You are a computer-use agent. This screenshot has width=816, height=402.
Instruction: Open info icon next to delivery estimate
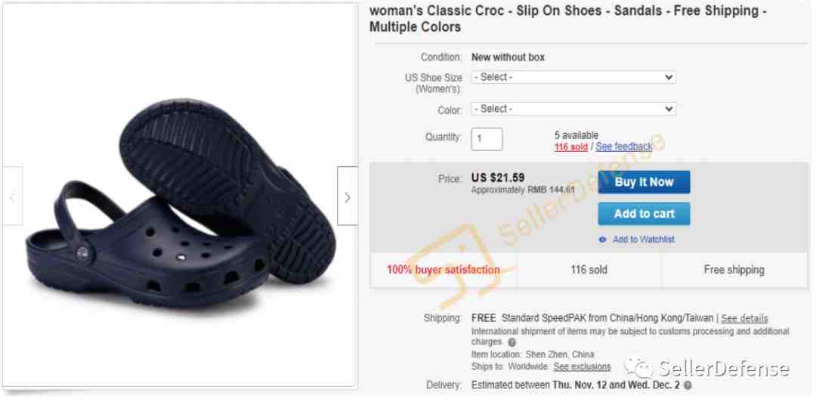point(688,386)
